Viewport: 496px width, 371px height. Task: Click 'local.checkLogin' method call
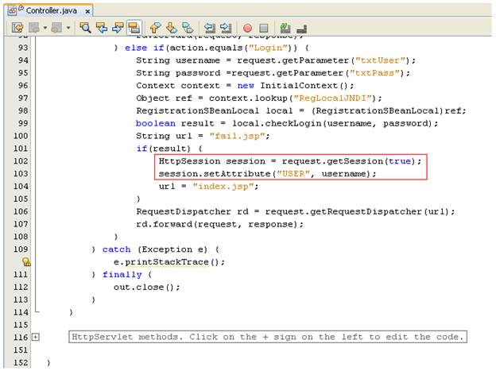click(277, 123)
